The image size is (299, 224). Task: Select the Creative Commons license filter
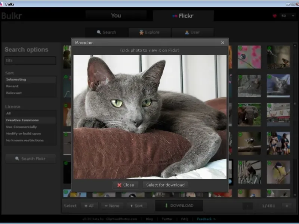click(x=22, y=120)
